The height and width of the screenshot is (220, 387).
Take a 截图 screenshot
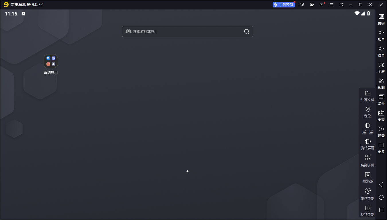[x=381, y=84]
